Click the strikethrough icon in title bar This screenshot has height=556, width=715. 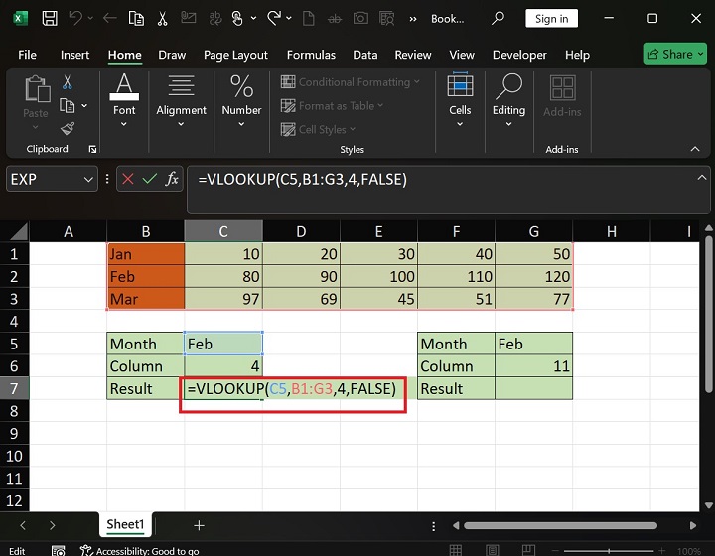click(x=335, y=18)
